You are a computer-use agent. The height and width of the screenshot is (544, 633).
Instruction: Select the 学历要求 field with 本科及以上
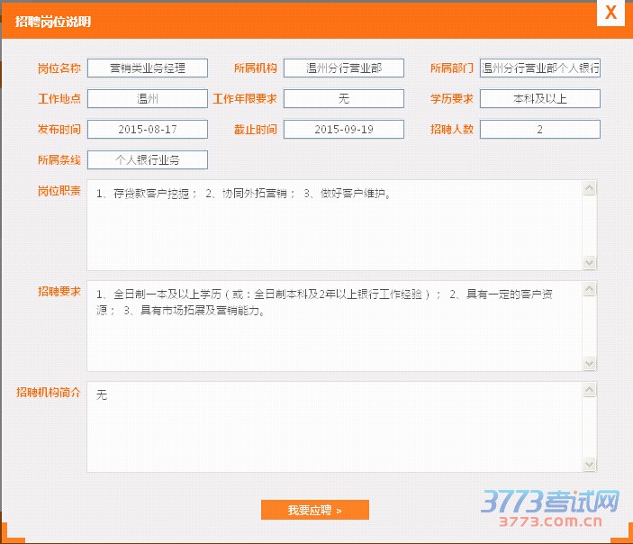pyautogui.click(x=540, y=99)
